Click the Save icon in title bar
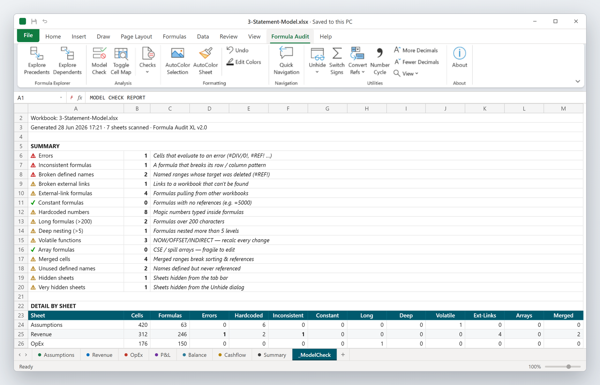Viewport: 600px width, 385px height. (34, 21)
